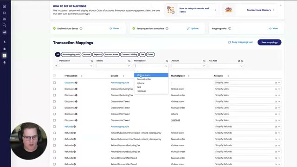Click info icon on Refunds Automapping rule row
This screenshot has width=297, height=167.
[74, 127]
